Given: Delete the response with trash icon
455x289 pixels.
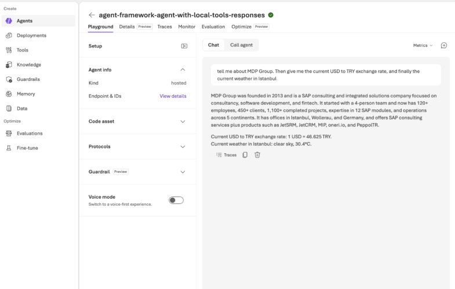Looking at the screenshot, I should (x=257, y=155).
